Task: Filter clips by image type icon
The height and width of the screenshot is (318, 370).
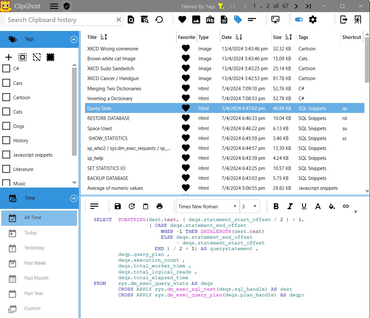Action: (196, 20)
